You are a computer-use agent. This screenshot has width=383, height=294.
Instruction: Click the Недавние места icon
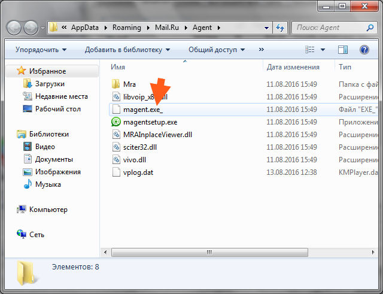(x=28, y=96)
